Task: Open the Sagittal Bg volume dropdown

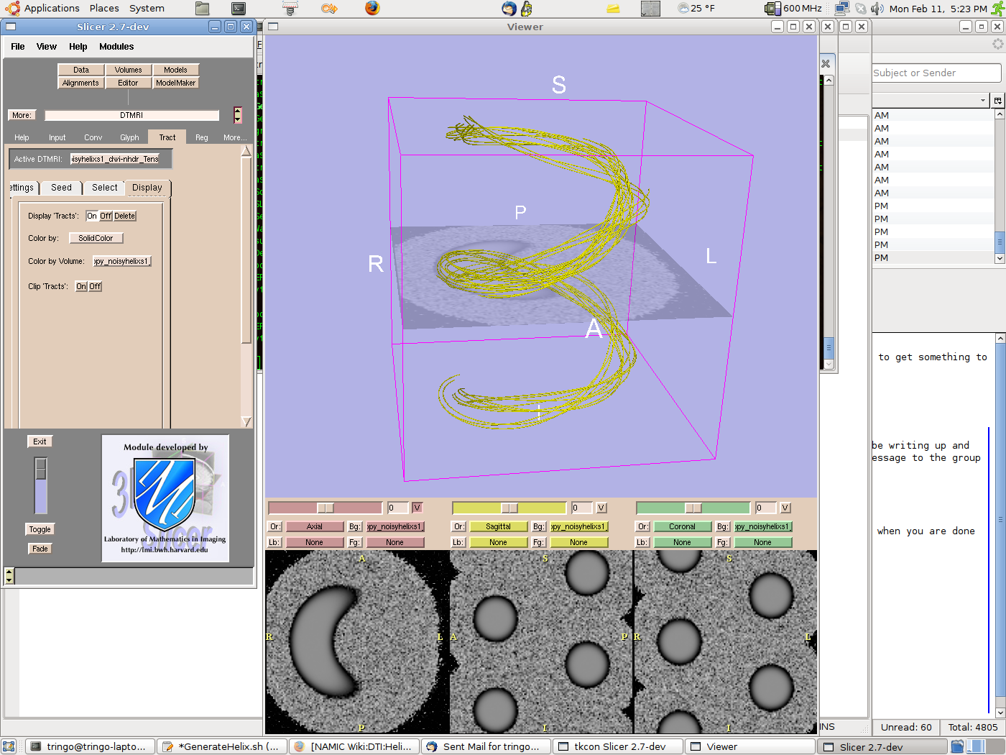Action: [578, 526]
